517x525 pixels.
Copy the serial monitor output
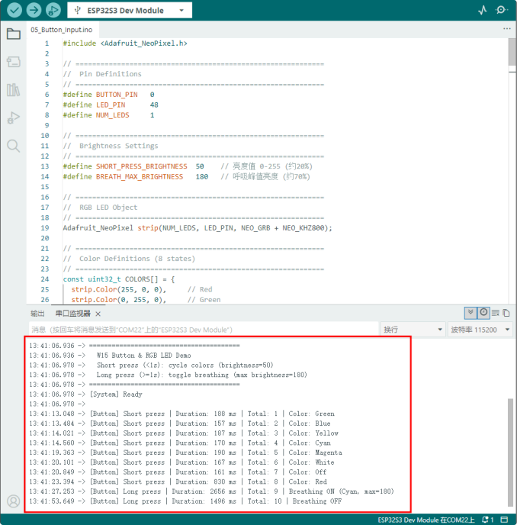[x=506, y=313]
